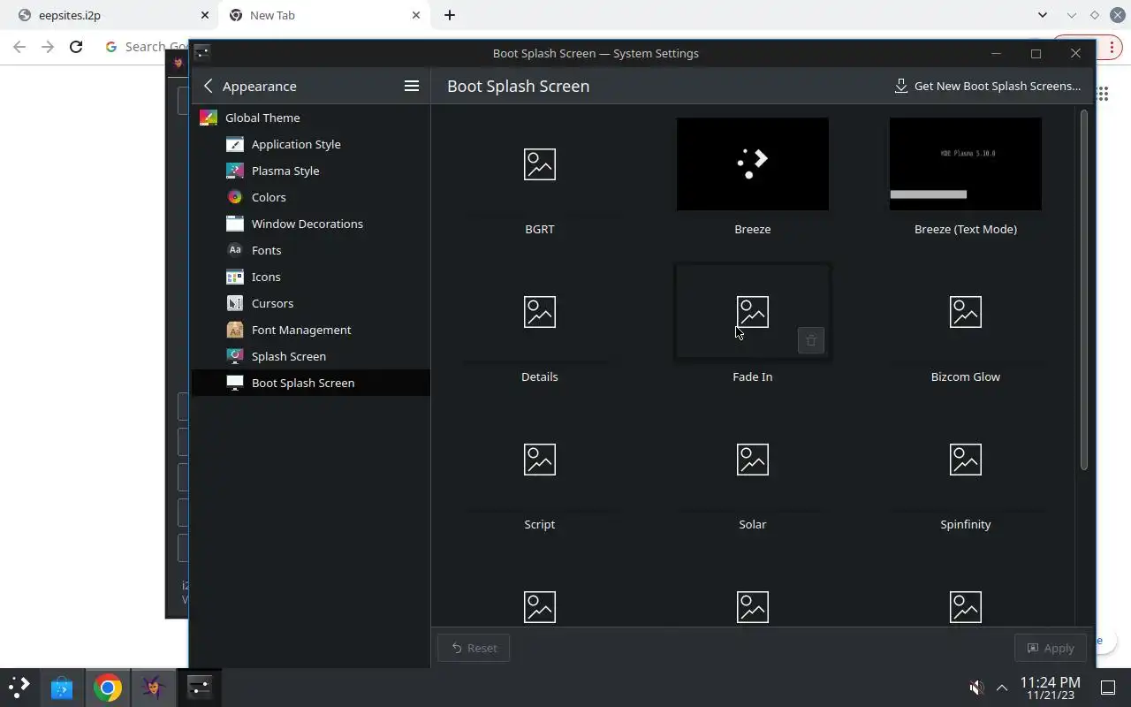Select Colors in sidebar
This screenshot has width=1131, height=707.
[311, 197]
